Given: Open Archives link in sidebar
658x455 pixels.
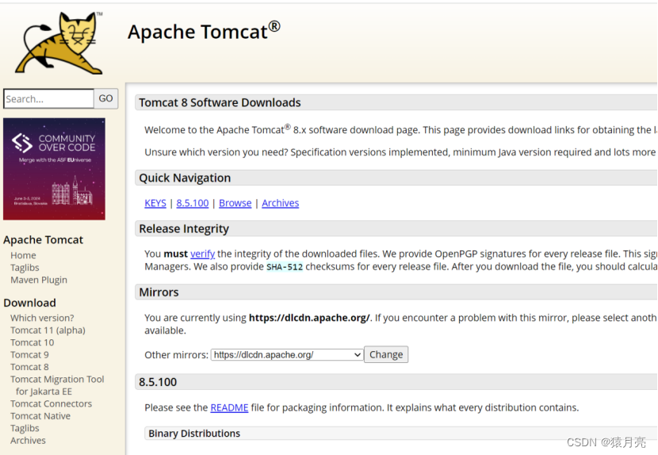Looking at the screenshot, I should pos(28,440).
